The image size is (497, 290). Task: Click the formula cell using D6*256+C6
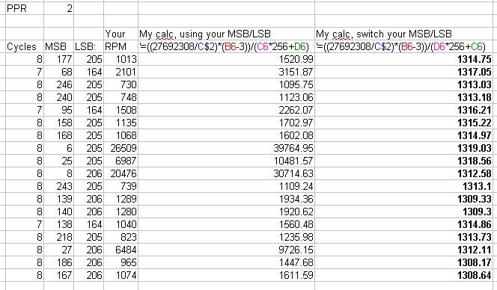pos(403,46)
